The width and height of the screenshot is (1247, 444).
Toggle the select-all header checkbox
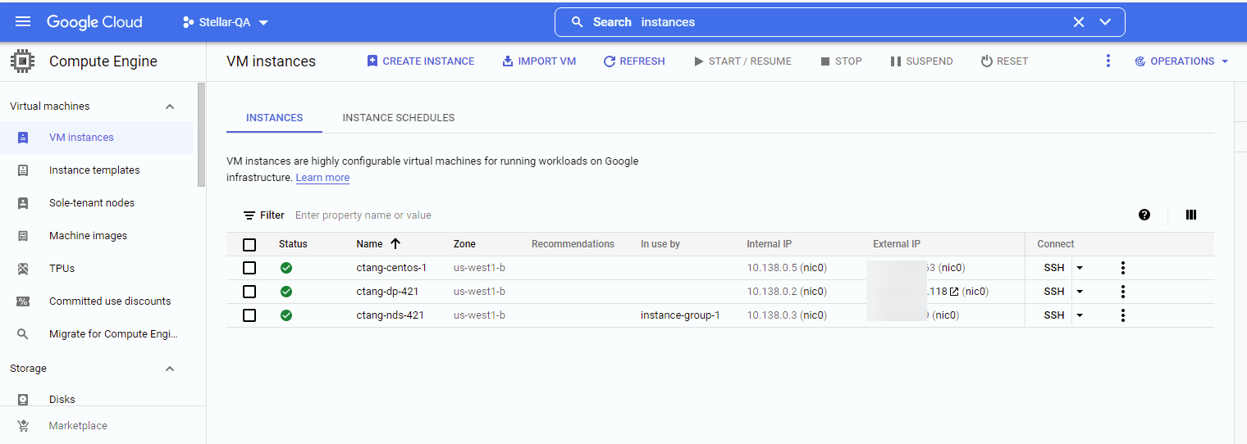point(249,244)
